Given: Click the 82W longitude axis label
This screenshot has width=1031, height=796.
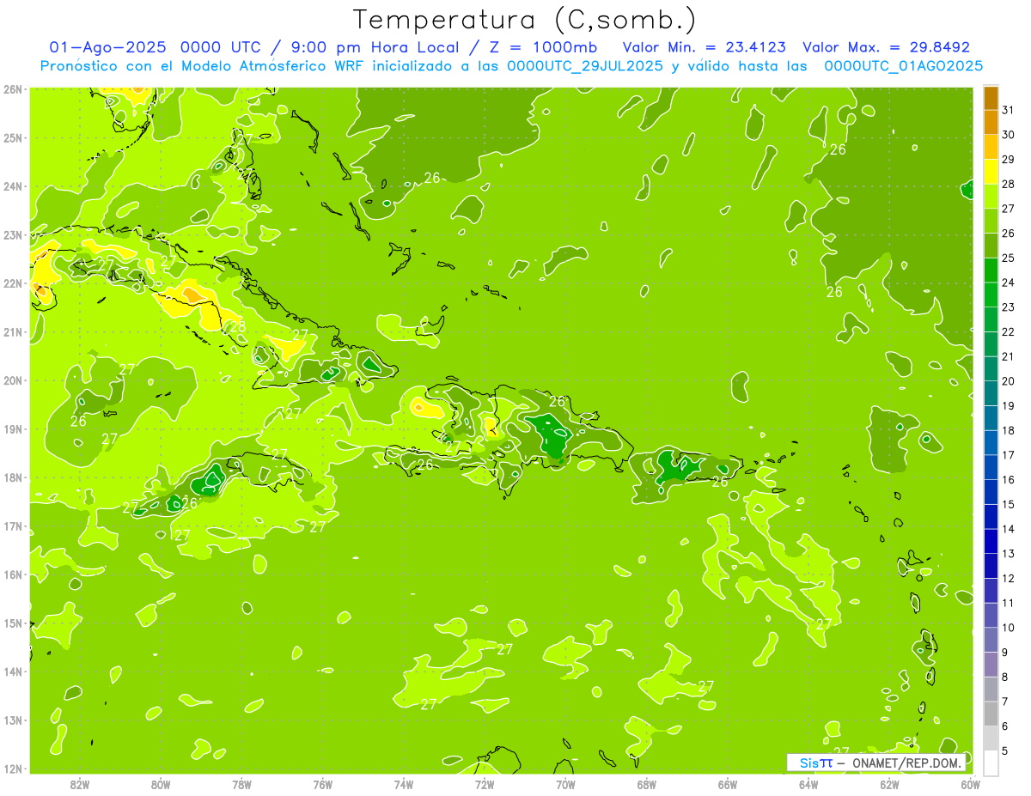Looking at the screenshot, I should (x=80, y=785).
